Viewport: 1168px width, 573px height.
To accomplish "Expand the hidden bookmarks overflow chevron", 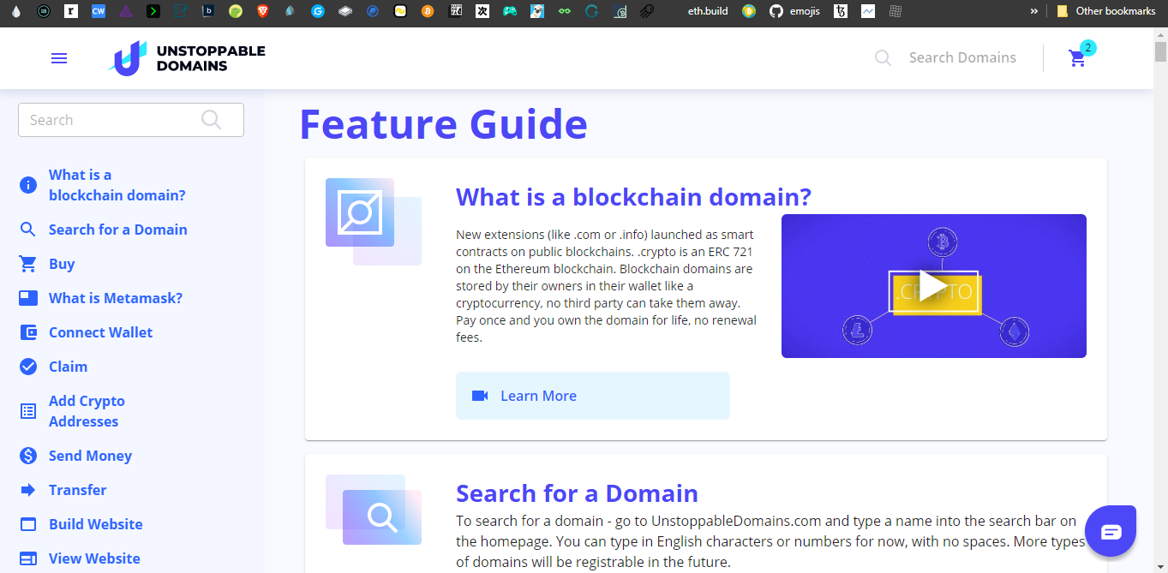I will tap(1033, 11).
